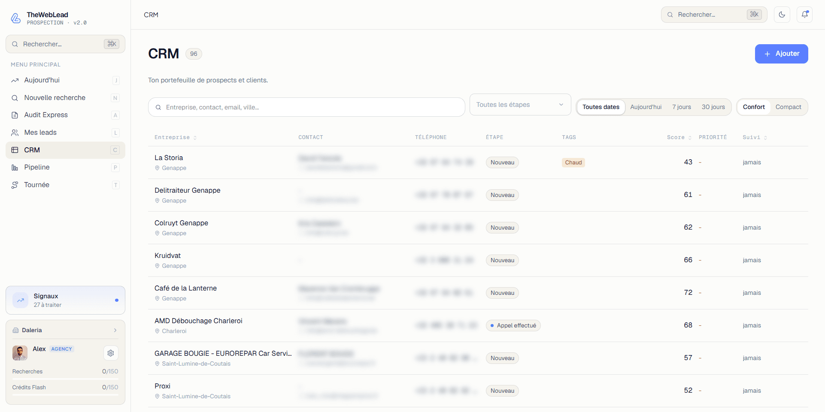Viewport: 825px width, 412px height.
Task: Sort by Entreprise column
Action: tap(176, 137)
